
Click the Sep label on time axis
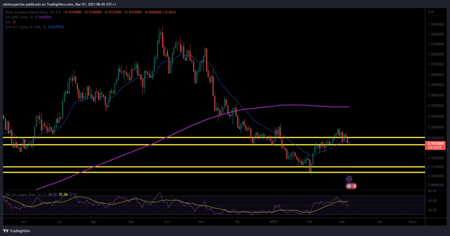click(131, 222)
